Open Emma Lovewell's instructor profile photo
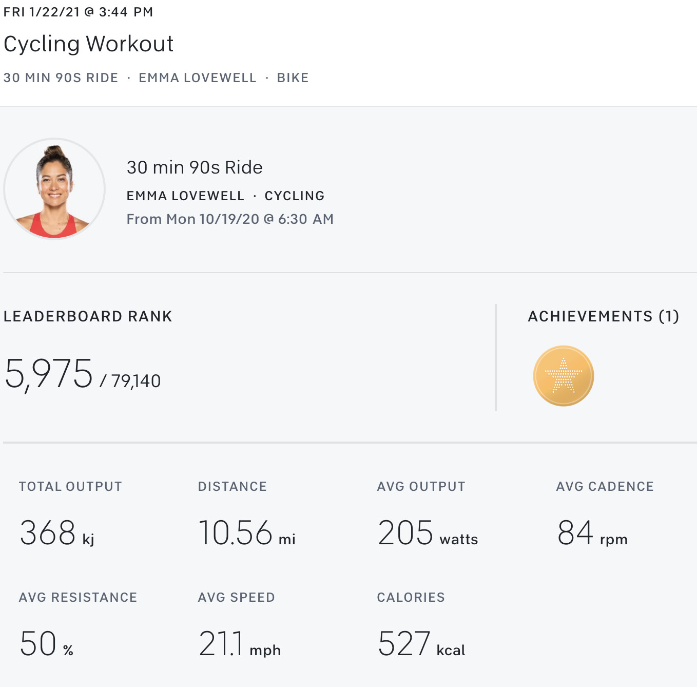The width and height of the screenshot is (697, 687). pyautogui.click(x=54, y=189)
